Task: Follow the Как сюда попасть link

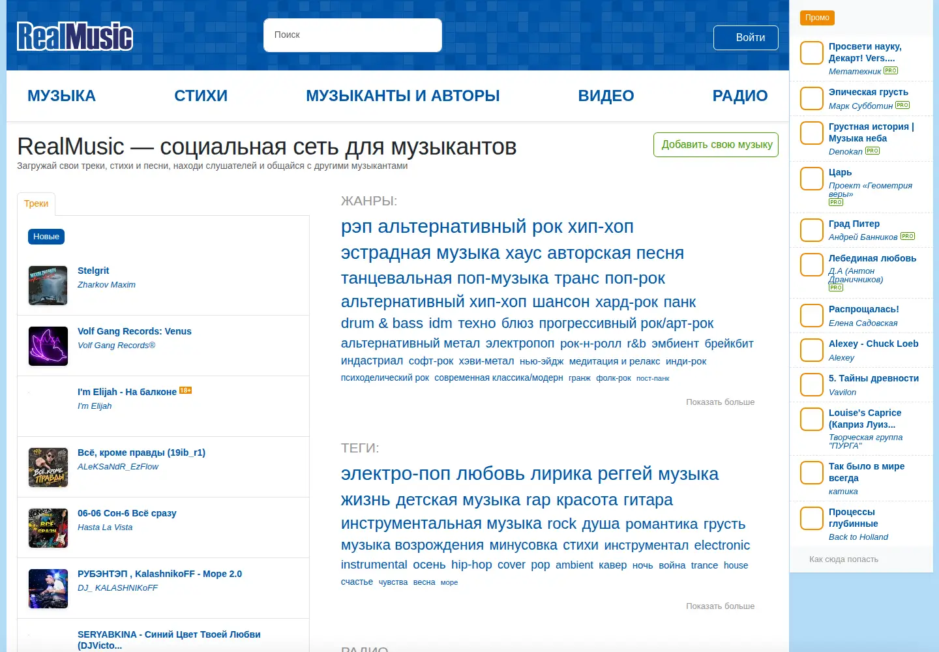Action: 844,559
